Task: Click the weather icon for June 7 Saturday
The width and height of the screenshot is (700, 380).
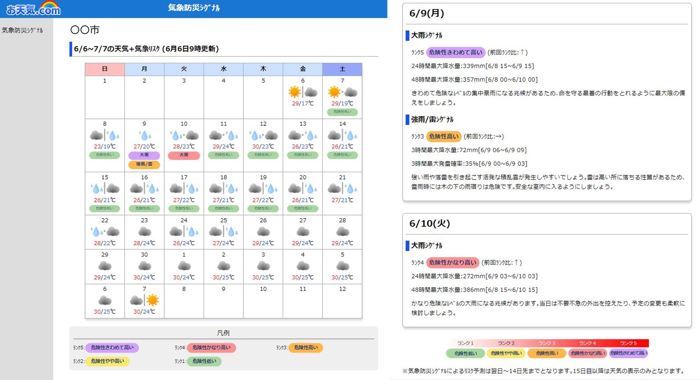Action: (x=342, y=92)
